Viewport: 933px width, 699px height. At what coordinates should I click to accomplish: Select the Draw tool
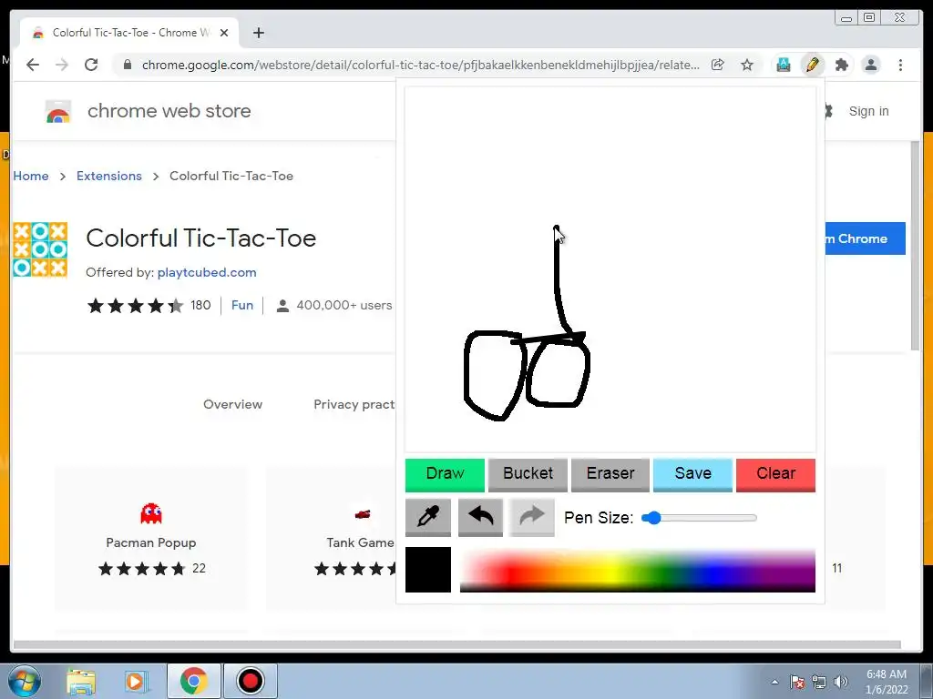point(445,474)
